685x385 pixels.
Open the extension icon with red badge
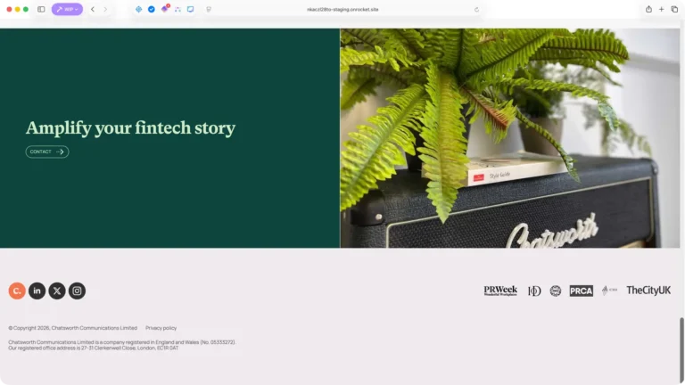point(165,9)
